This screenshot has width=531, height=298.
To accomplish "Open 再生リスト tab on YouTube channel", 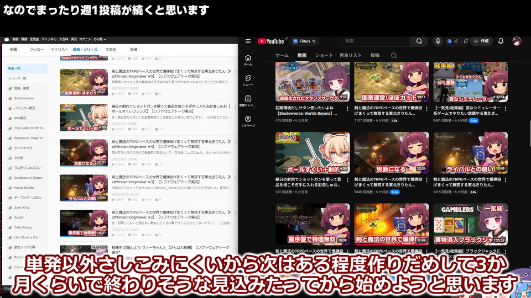I will click(x=351, y=55).
